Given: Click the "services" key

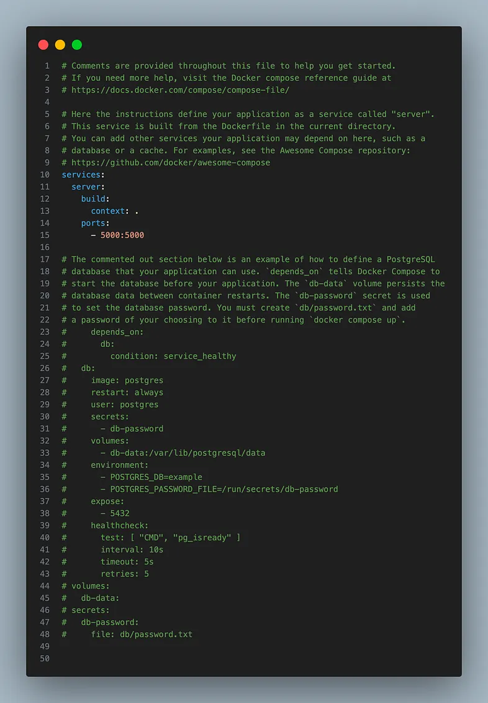Looking at the screenshot, I should [81, 175].
